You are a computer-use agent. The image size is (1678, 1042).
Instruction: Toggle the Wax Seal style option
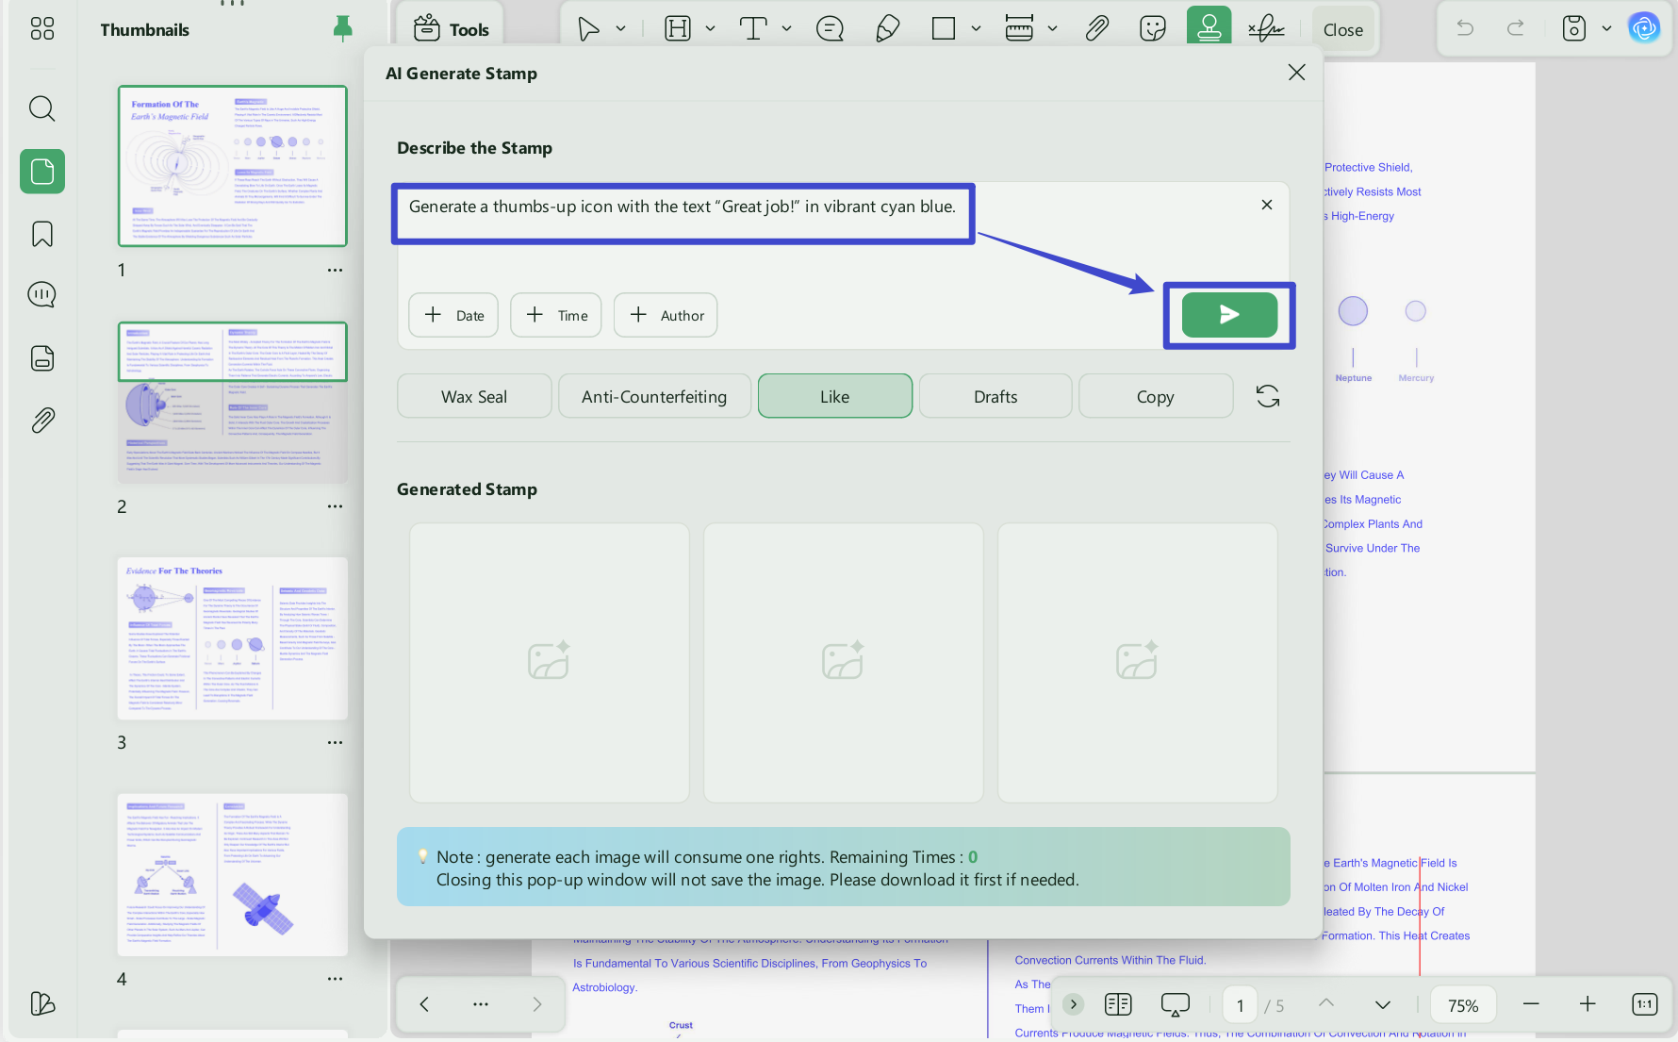(x=474, y=396)
